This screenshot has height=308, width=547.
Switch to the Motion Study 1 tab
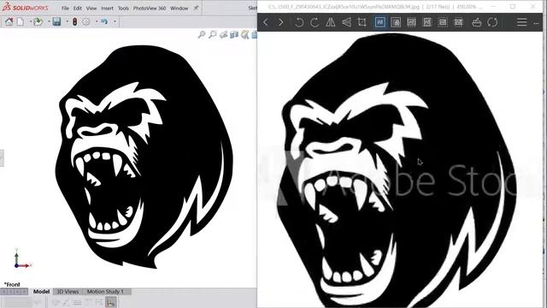click(x=105, y=291)
